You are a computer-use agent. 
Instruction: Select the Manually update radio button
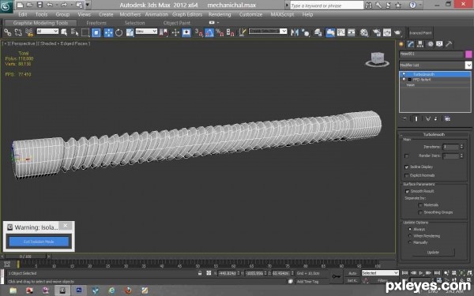pos(410,242)
